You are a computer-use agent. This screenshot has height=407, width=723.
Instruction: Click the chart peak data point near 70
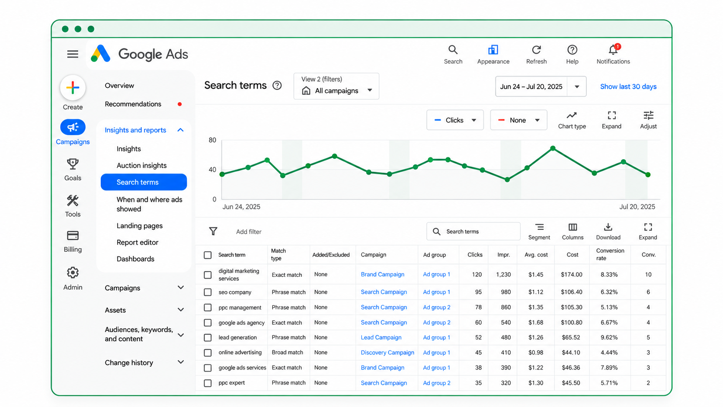[553, 148]
